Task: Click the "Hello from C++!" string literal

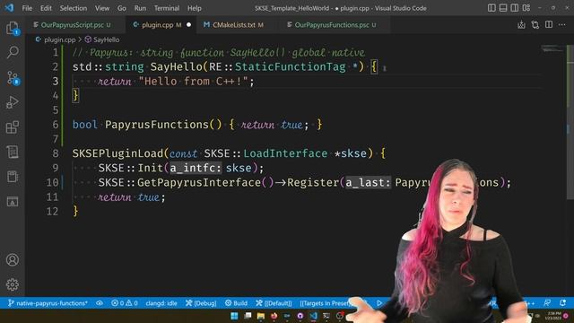Action: click(x=194, y=82)
